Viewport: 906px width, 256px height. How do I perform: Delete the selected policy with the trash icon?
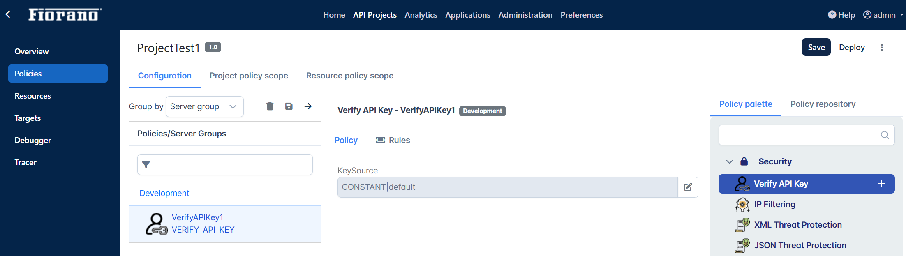[x=270, y=106]
